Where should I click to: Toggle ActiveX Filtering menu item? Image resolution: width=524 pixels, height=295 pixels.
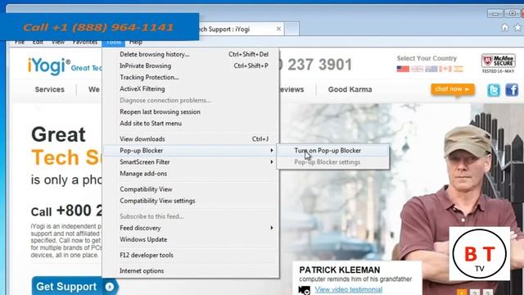[x=191, y=89]
